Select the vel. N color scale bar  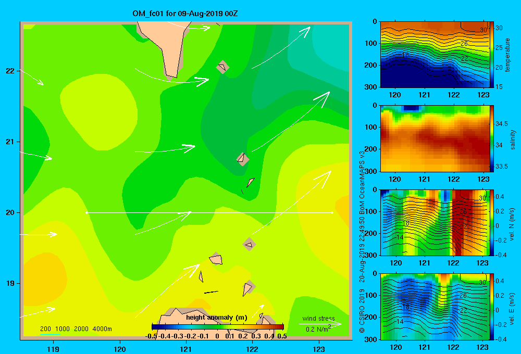492,222
